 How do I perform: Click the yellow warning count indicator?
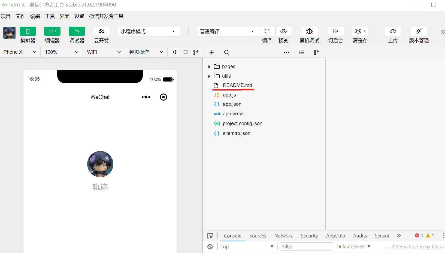click(x=430, y=236)
